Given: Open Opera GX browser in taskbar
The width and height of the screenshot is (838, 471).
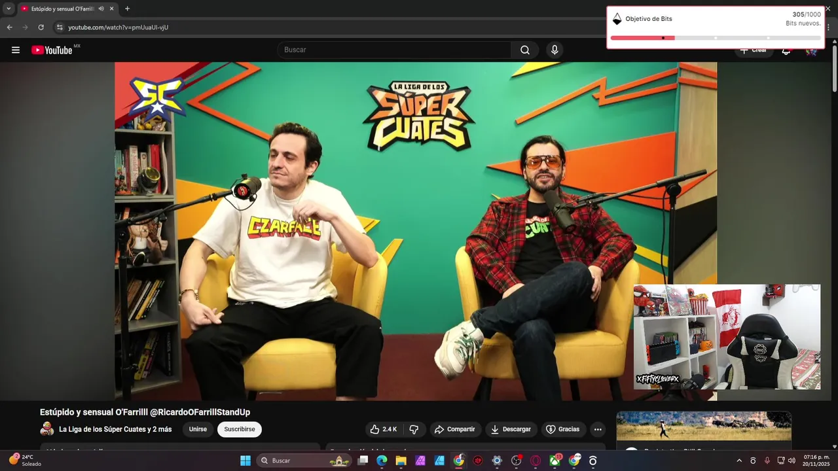Looking at the screenshot, I should click(536, 461).
